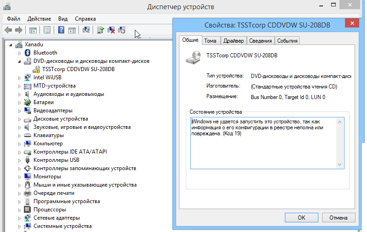
Task: Click the Мониторы monitor icon
Action: (28, 177)
